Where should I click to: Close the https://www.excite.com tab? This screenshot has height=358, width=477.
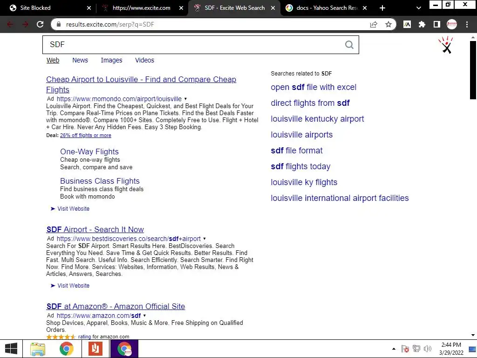(181, 8)
